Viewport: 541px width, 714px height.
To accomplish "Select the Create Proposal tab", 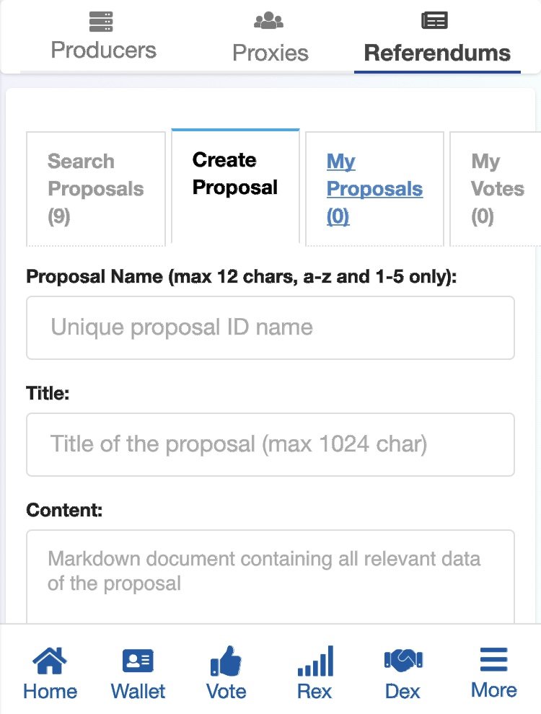I will [235, 174].
